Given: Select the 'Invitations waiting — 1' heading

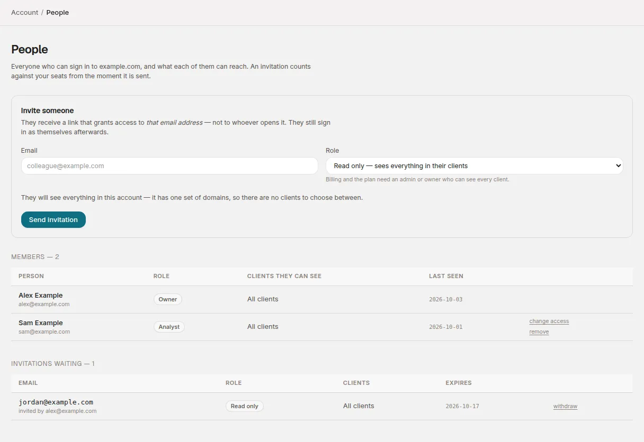Looking at the screenshot, I should (x=53, y=364).
